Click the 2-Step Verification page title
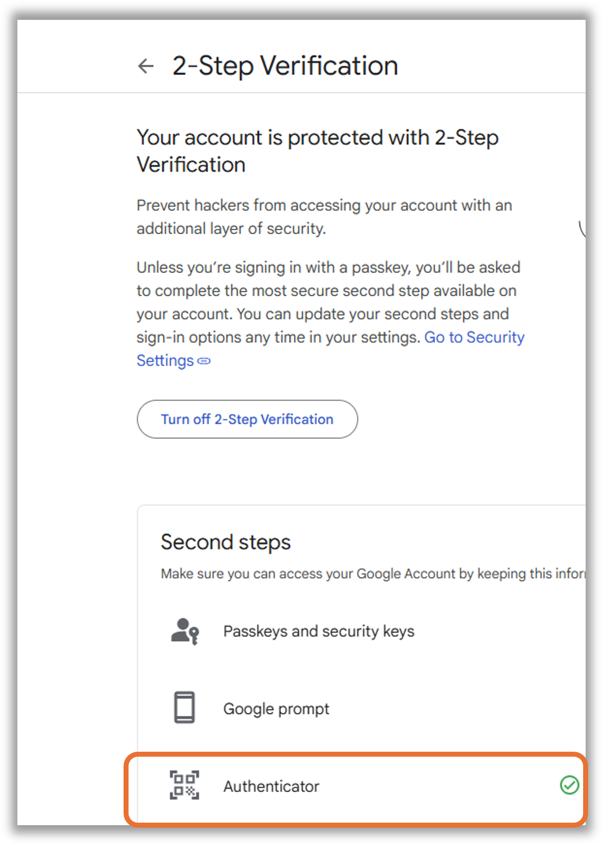 point(285,66)
